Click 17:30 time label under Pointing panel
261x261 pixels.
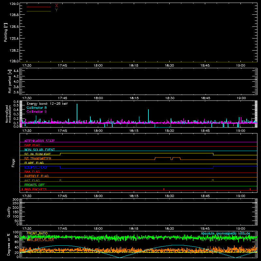[27, 66]
